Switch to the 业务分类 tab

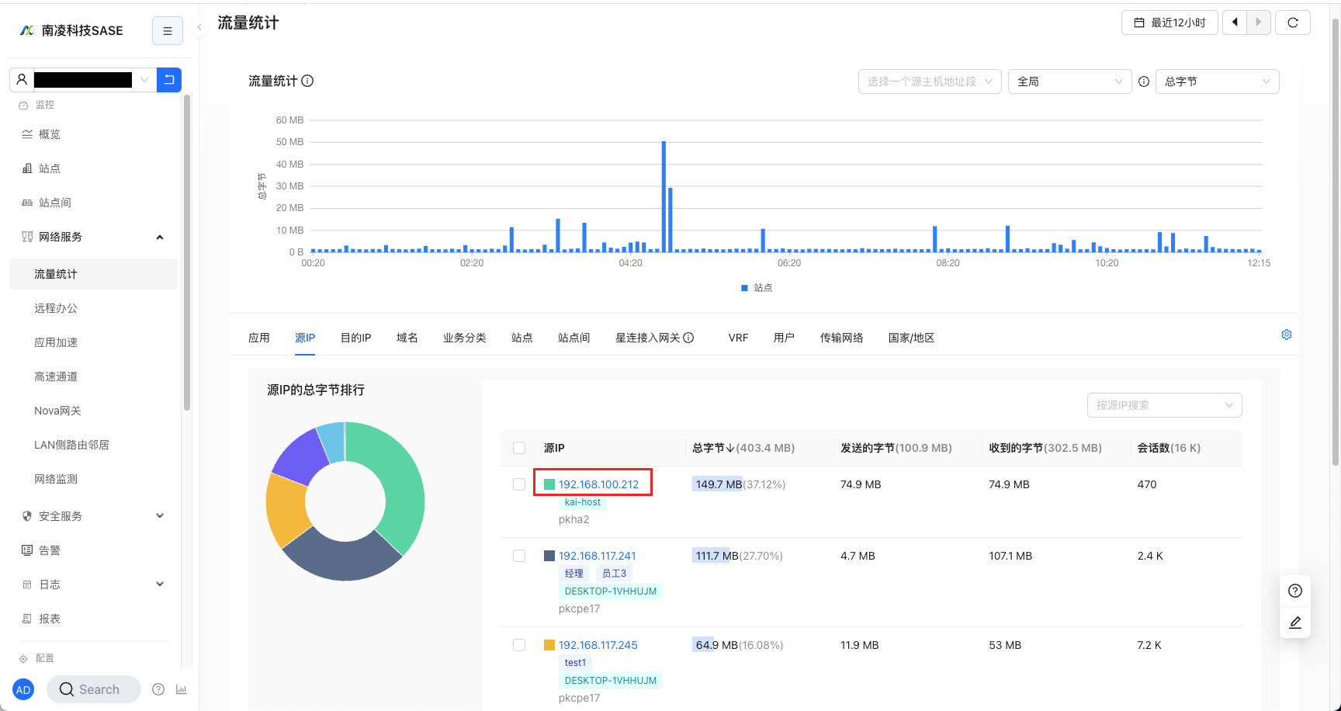pyautogui.click(x=465, y=338)
